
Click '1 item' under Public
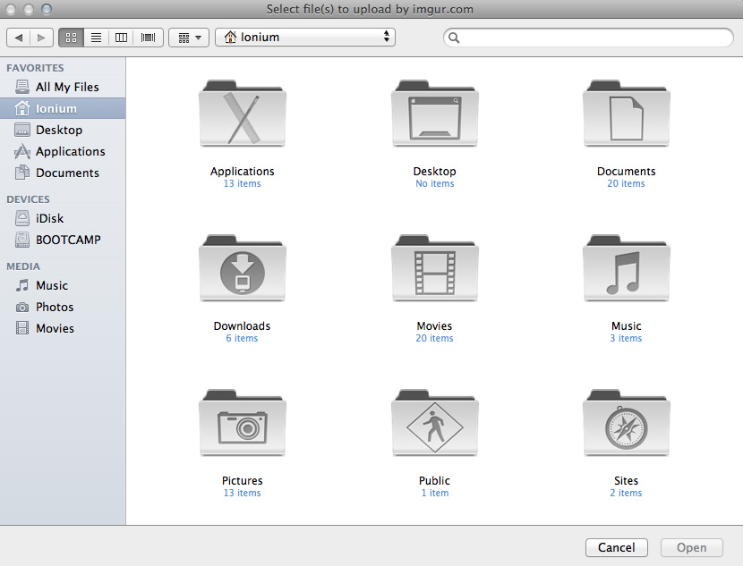435,493
